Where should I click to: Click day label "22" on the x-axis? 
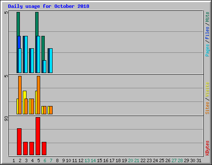coord(143,160)
